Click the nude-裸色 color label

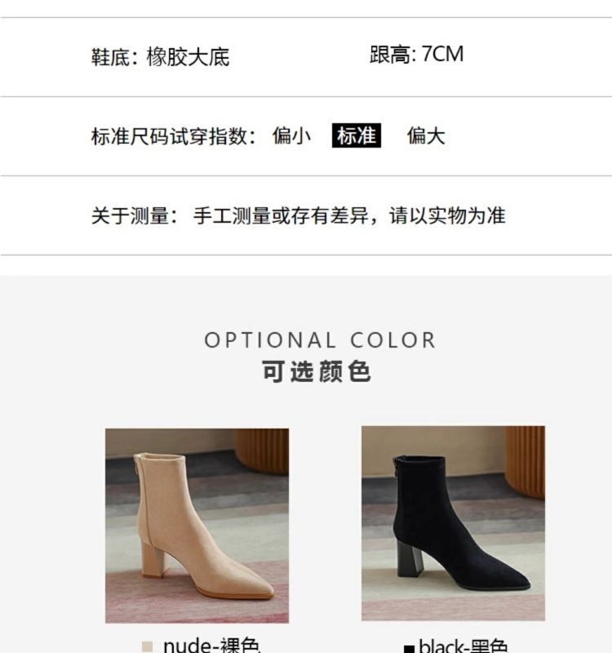tap(211, 645)
